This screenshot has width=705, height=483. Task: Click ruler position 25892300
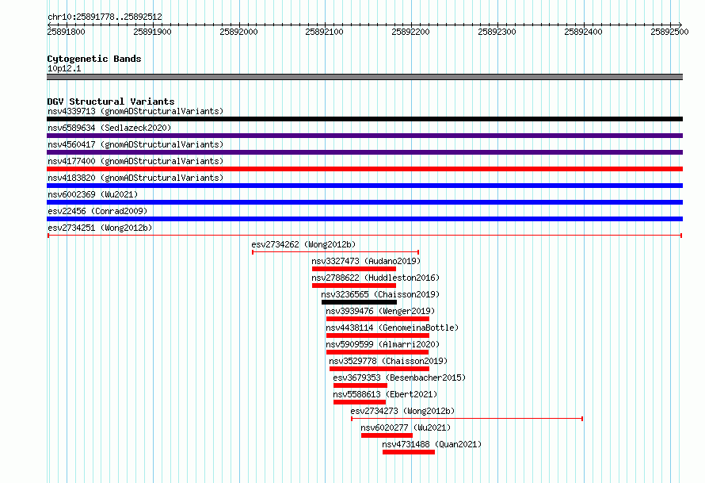coord(497,32)
